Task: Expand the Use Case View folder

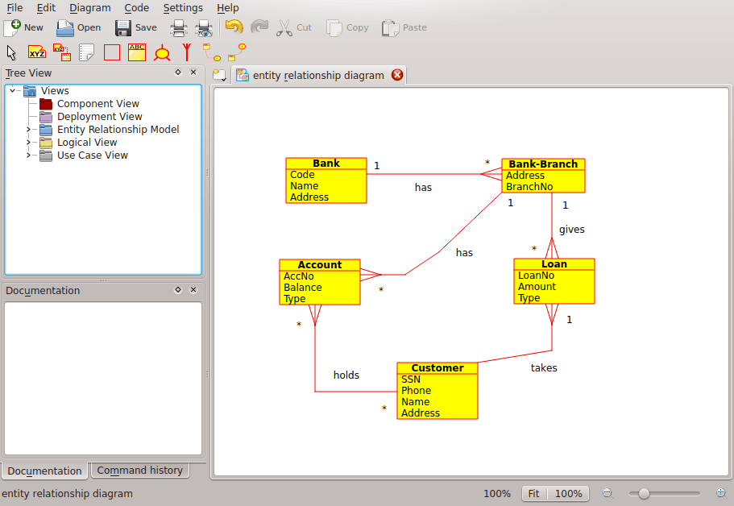Action: pos(28,155)
